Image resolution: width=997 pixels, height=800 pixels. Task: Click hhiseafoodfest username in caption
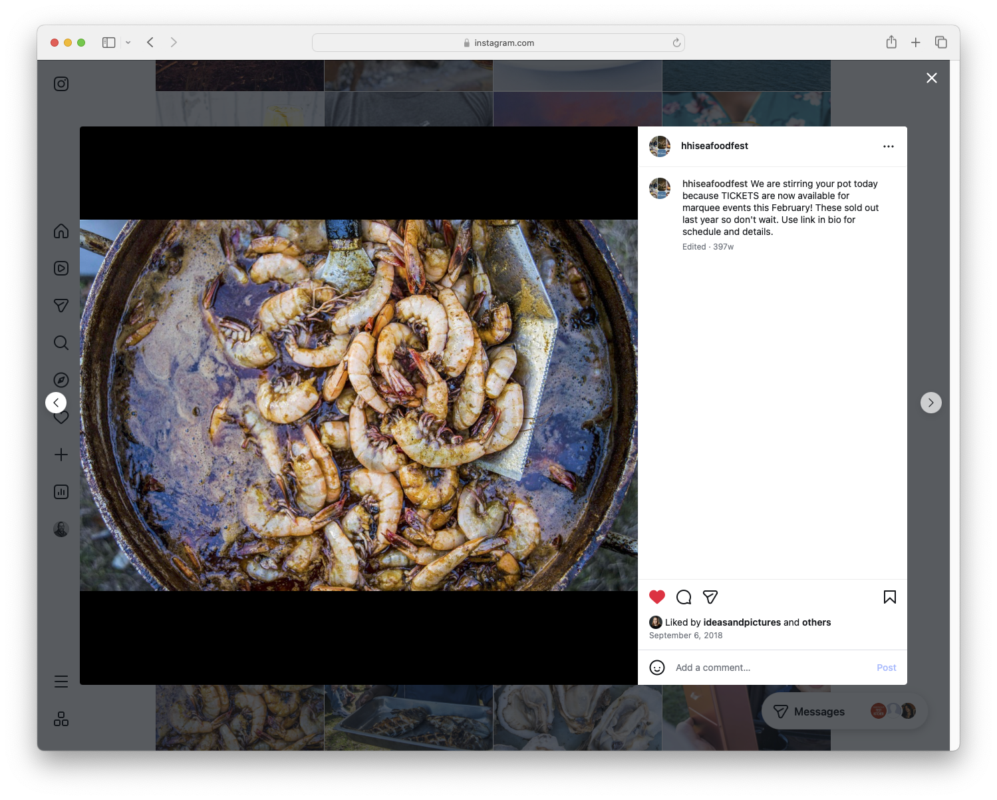pyautogui.click(x=715, y=184)
